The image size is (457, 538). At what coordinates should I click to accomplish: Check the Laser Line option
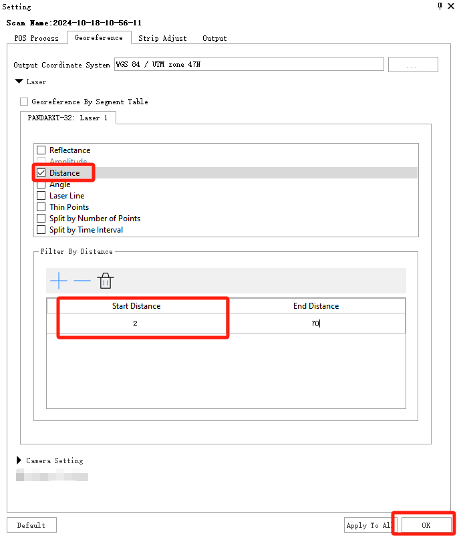point(41,196)
